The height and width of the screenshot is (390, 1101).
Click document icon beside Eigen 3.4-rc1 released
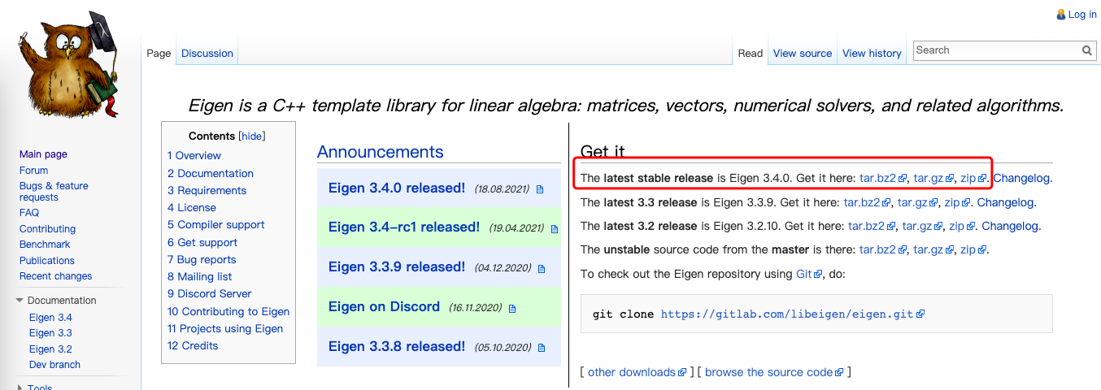point(555,229)
